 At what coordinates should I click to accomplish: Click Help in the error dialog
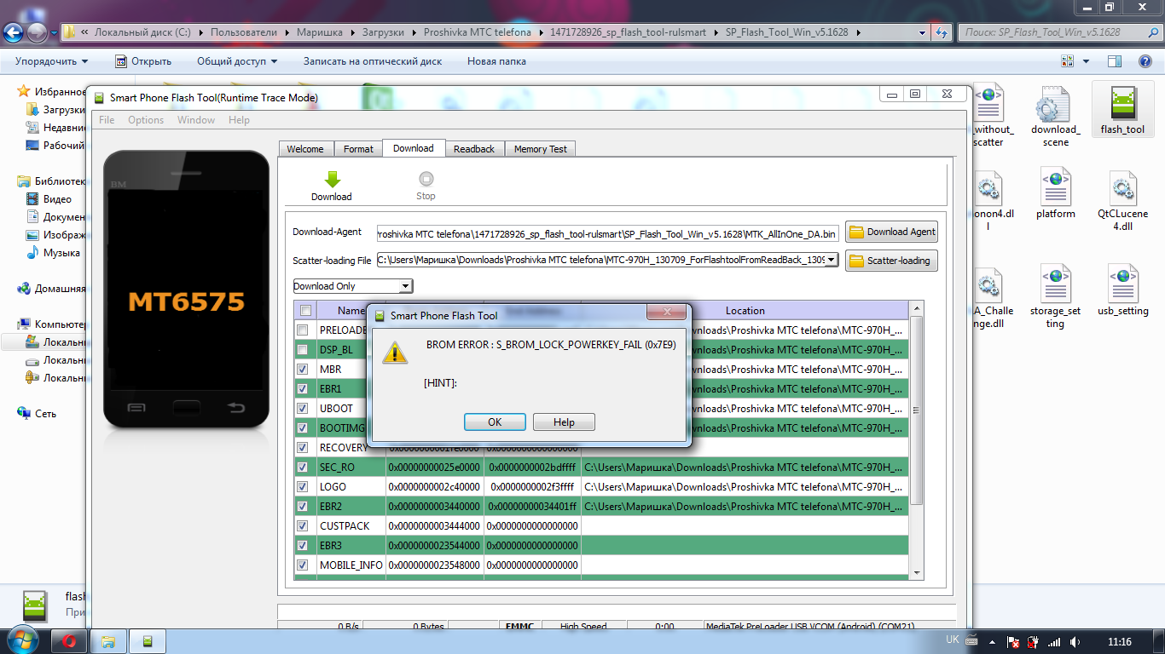[x=564, y=422]
